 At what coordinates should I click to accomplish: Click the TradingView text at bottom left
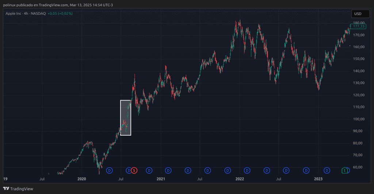coord(22,189)
